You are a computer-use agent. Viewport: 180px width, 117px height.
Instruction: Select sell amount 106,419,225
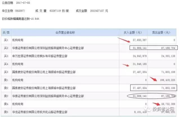pos(168,80)
